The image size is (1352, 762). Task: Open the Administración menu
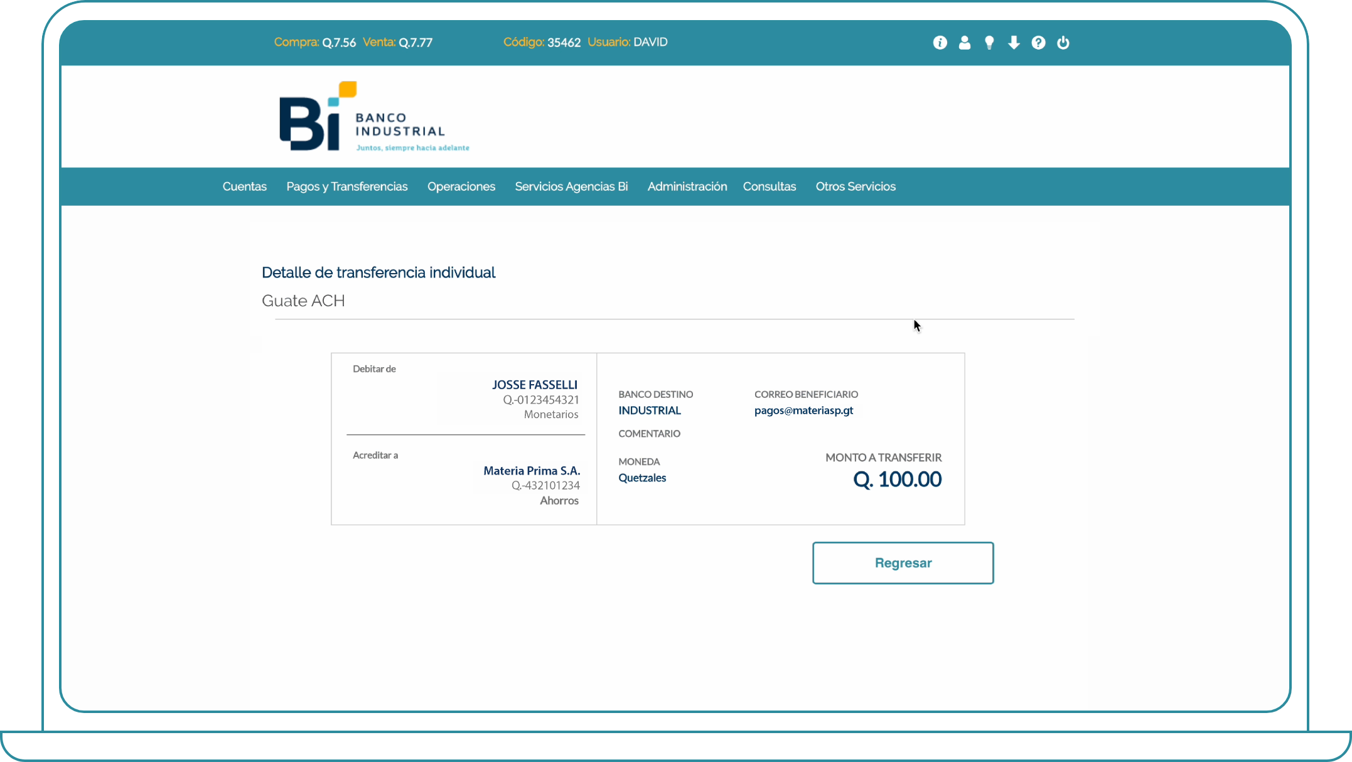(687, 186)
